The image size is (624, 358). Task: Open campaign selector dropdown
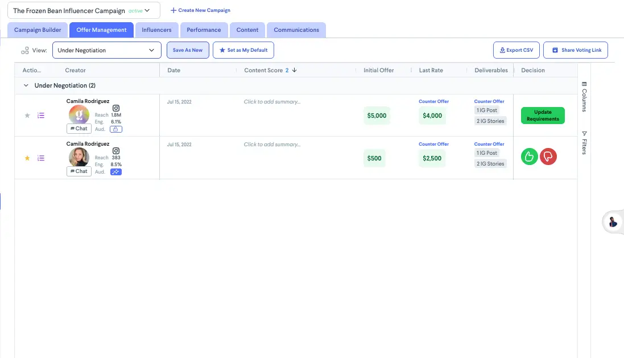84,10
